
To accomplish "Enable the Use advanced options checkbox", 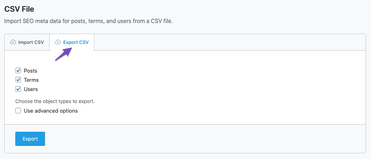I will coord(18,110).
